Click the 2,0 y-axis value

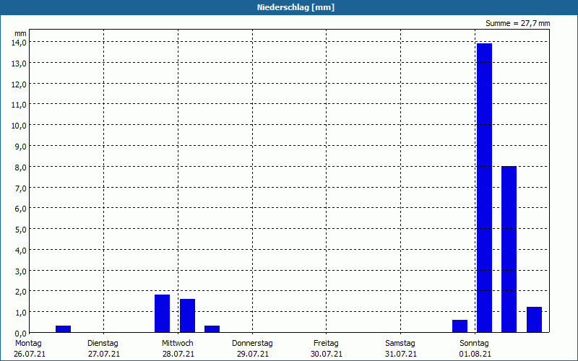click(20, 292)
